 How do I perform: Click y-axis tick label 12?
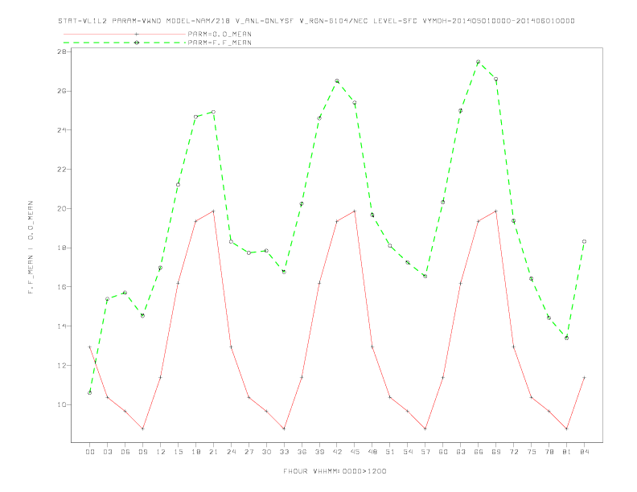(x=62, y=365)
